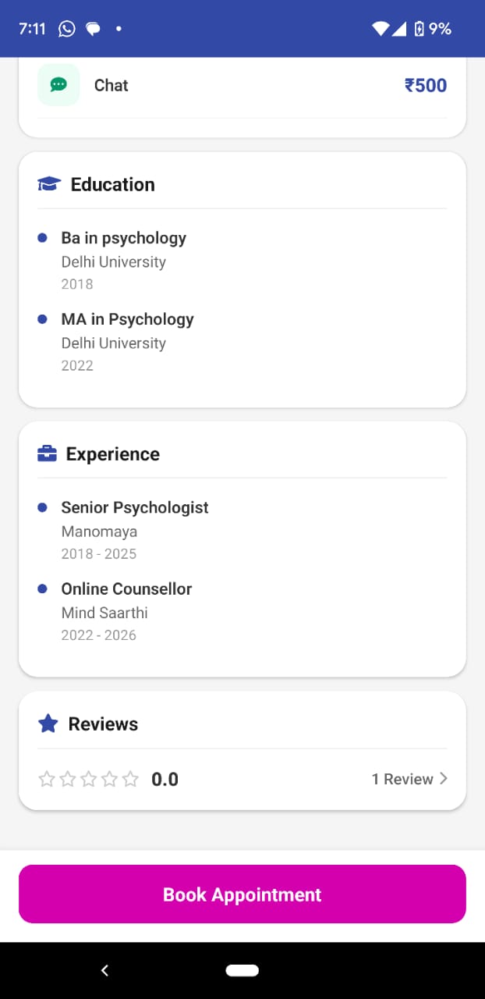Select the Wi-Fi icon in status bar
The image size is (485, 999).
(381, 28)
